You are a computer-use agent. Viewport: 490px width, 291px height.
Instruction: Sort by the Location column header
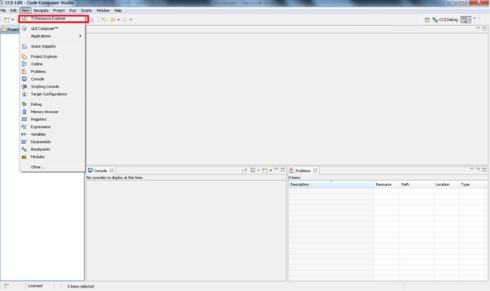click(x=447, y=185)
